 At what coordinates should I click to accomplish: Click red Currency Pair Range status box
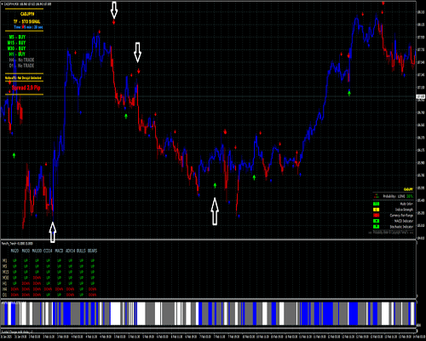point(376,215)
